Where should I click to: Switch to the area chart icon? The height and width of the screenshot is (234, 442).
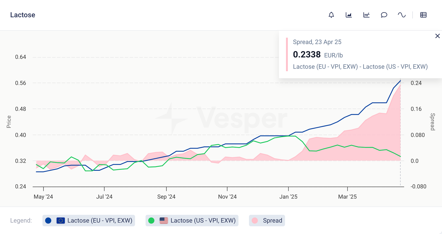[x=349, y=15]
